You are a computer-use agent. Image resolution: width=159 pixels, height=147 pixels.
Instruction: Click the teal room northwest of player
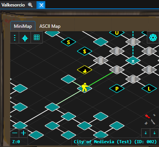tap(68, 79)
